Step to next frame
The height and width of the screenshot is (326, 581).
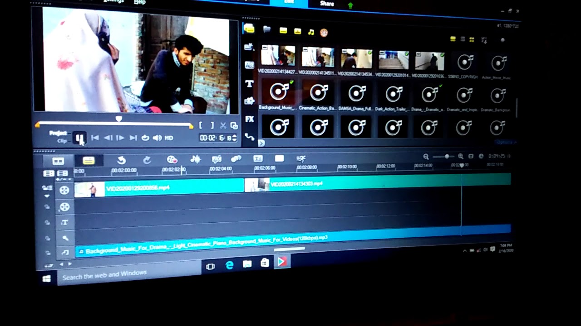coord(120,138)
